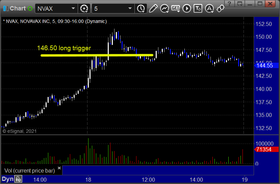Click the Vol (current price bar) label
Screen dimensions: 280x184
(x=30, y=171)
